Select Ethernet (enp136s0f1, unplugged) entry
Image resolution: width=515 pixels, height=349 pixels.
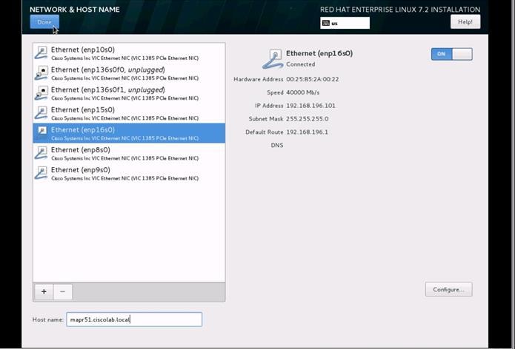[129, 93]
